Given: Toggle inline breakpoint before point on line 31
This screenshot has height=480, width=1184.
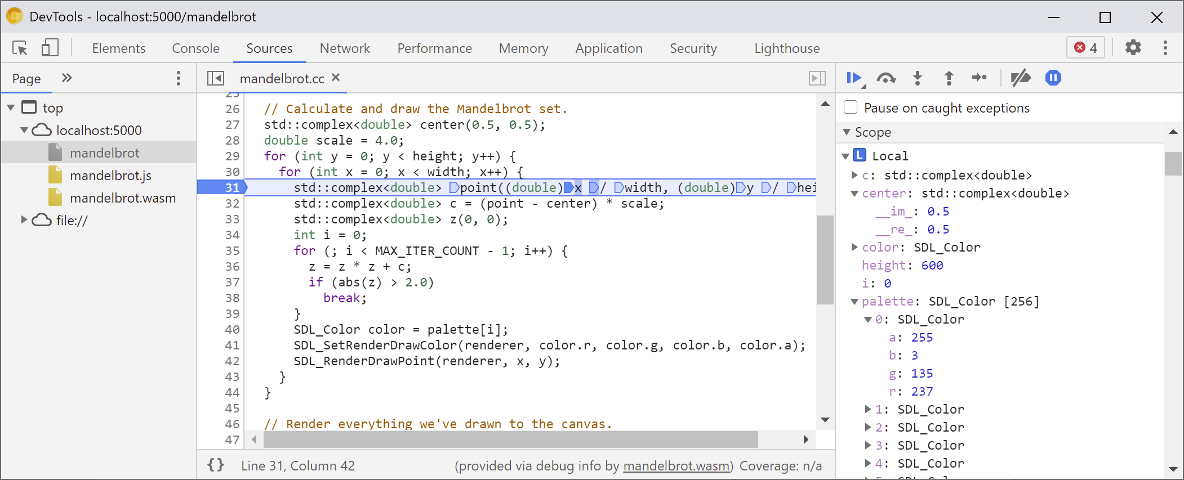Looking at the screenshot, I should [x=454, y=187].
